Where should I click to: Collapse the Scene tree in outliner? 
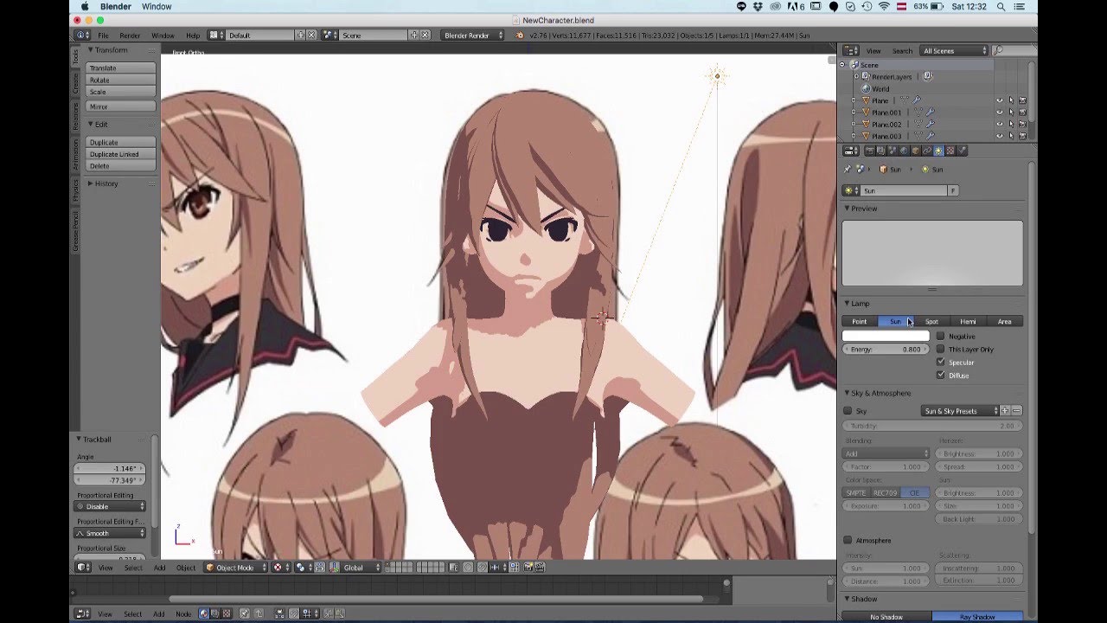[x=841, y=65]
